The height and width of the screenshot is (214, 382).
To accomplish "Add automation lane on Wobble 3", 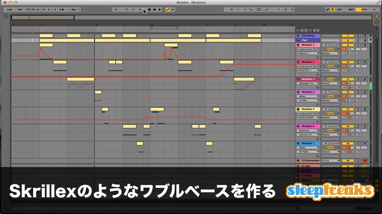I will [x=318, y=87].
